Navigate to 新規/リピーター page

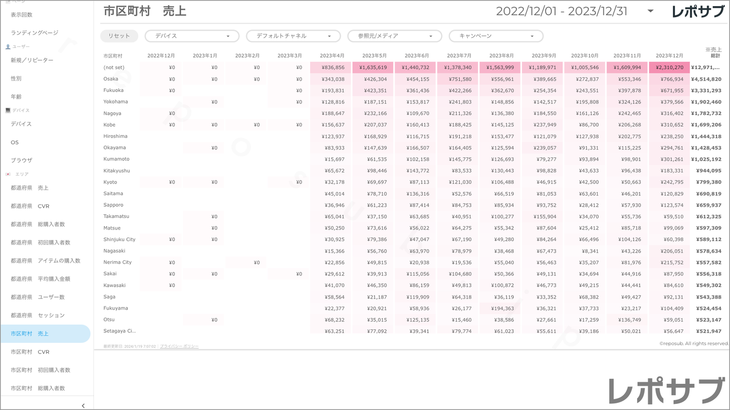point(32,61)
